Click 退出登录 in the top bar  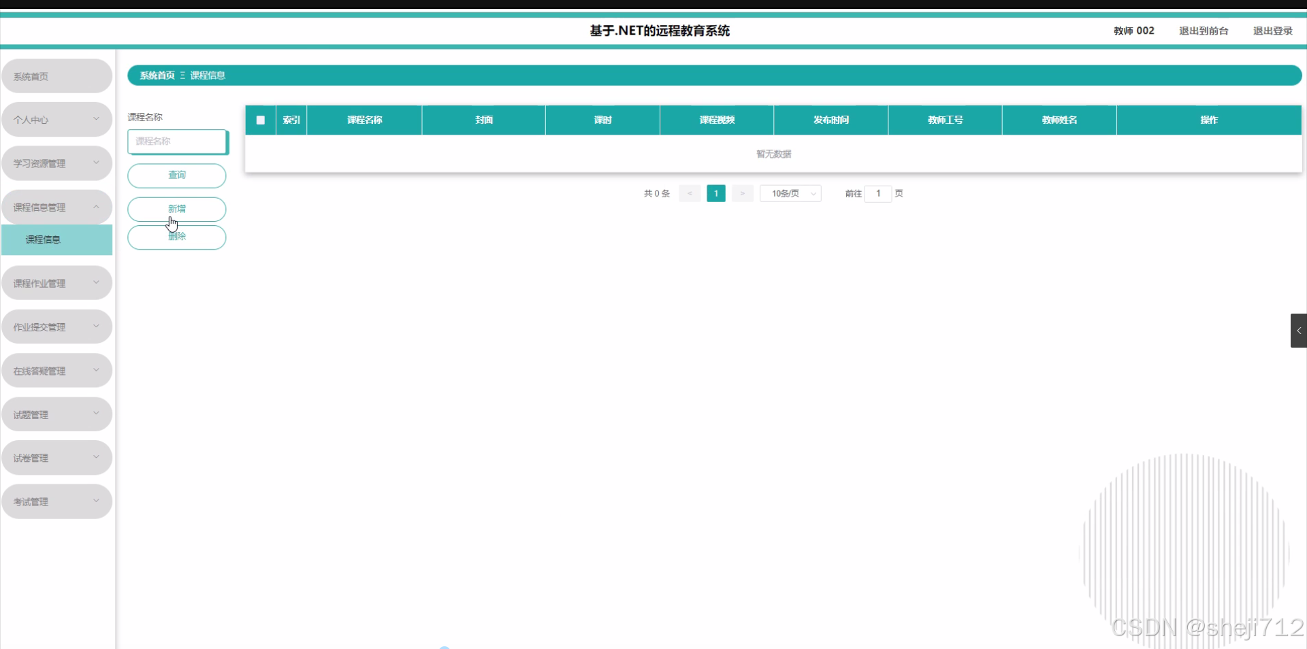click(1272, 31)
